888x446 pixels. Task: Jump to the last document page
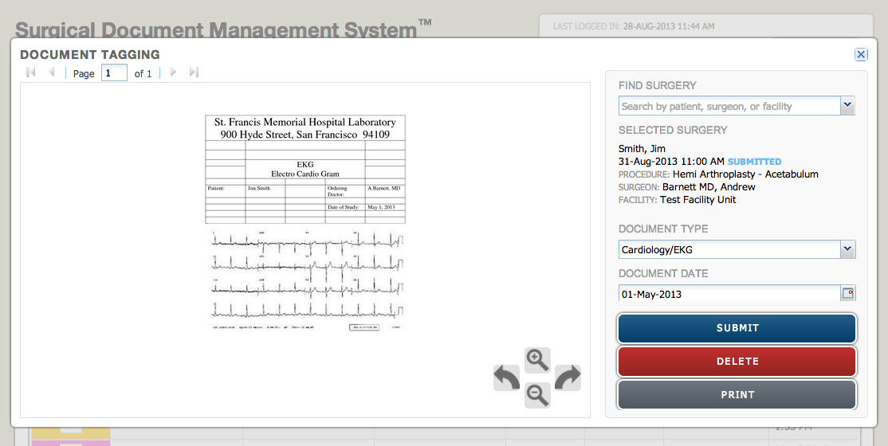[x=194, y=72]
